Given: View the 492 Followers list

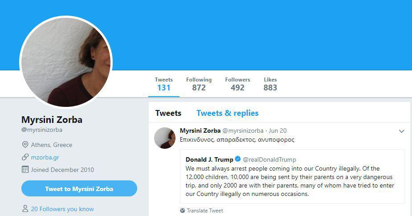Looking at the screenshot, I should (x=237, y=84).
